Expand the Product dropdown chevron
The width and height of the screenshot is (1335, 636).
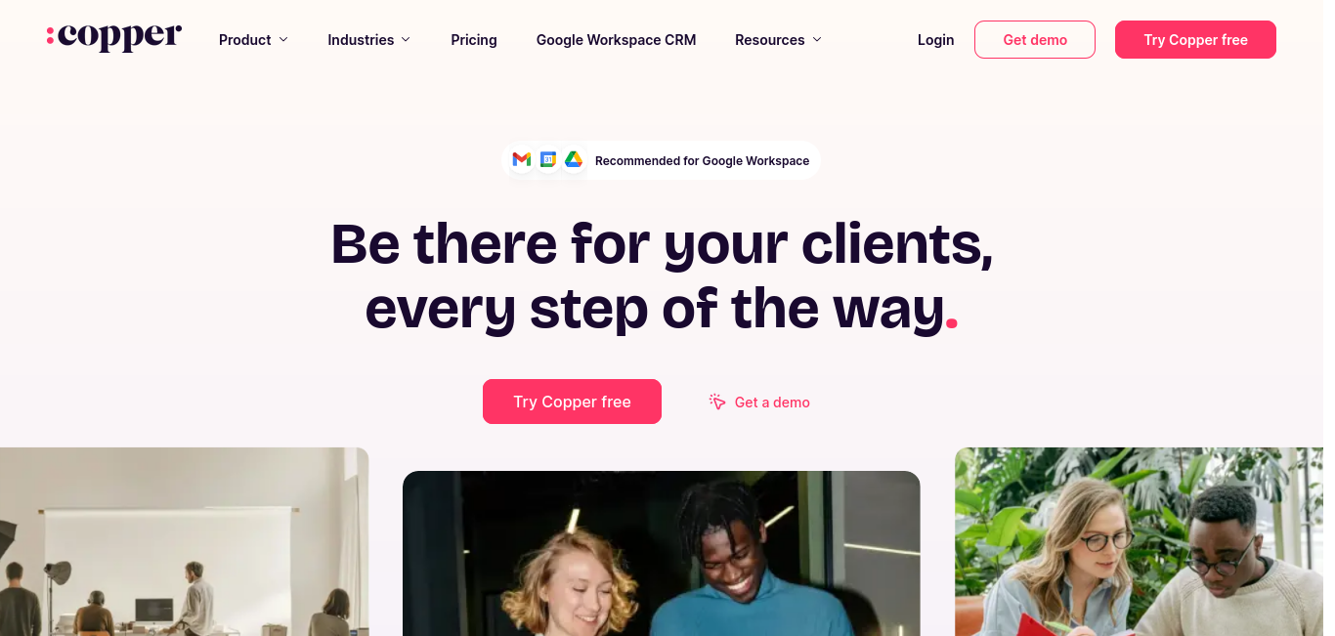point(283,40)
